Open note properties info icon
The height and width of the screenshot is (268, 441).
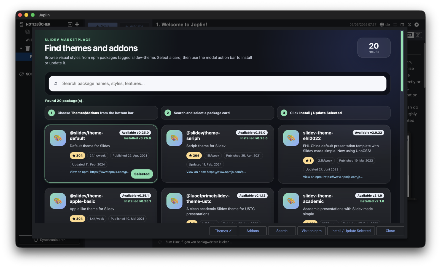(x=409, y=25)
